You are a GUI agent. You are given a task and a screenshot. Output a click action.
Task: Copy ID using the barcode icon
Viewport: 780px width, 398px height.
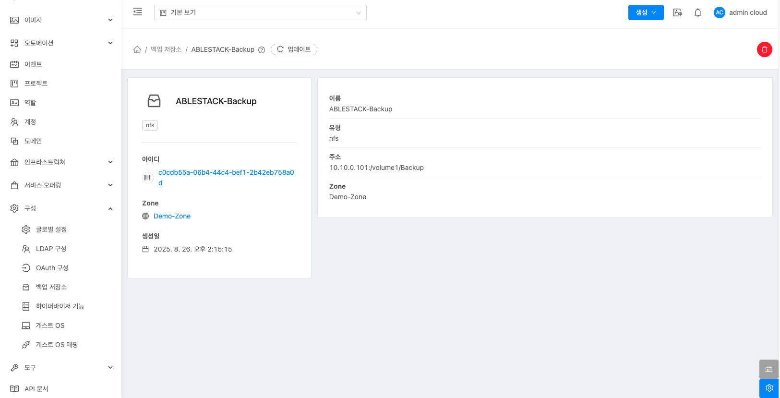pyautogui.click(x=148, y=178)
